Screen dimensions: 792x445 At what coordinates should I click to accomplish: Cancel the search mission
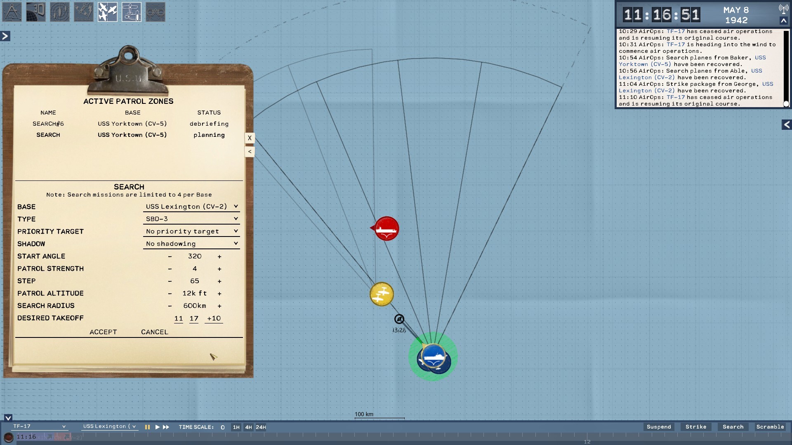pos(155,332)
